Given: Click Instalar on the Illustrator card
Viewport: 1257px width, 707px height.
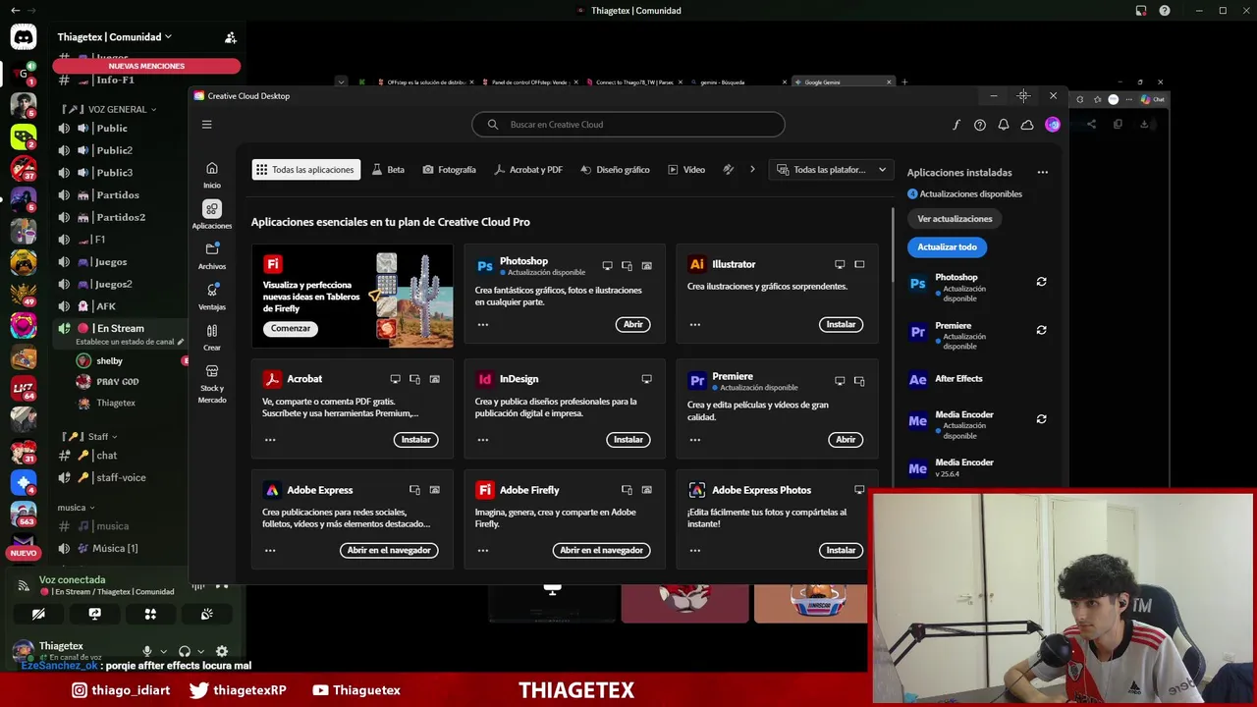Looking at the screenshot, I should coord(841,324).
